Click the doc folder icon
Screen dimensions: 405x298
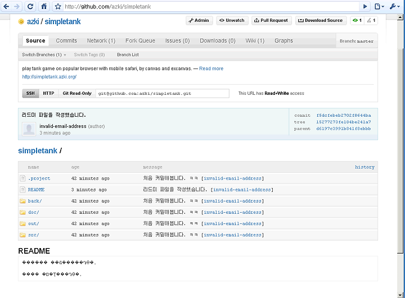coord(22,212)
